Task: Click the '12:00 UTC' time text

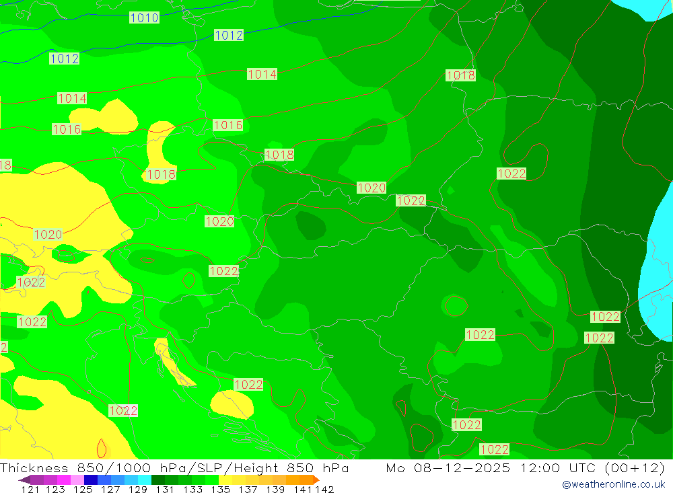Action: click(558, 467)
